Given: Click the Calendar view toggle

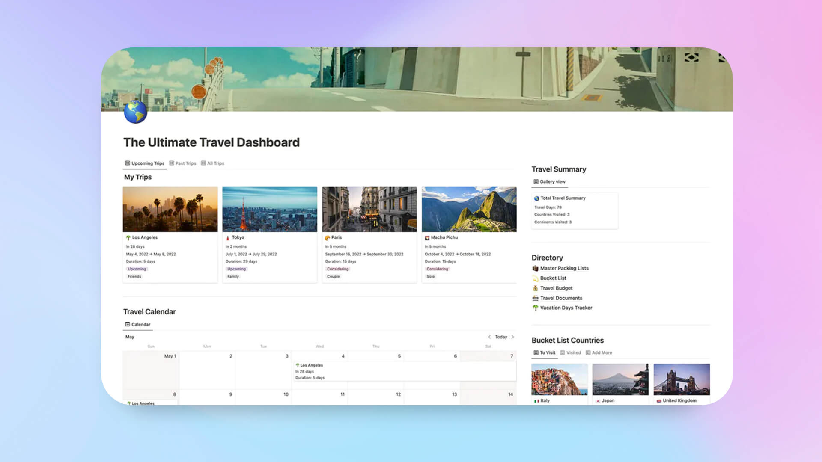Looking at the screenshot, I should click(x=138, y=324).
